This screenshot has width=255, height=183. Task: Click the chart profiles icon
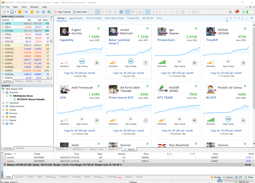pyautogui.click(x=12, y=12)
